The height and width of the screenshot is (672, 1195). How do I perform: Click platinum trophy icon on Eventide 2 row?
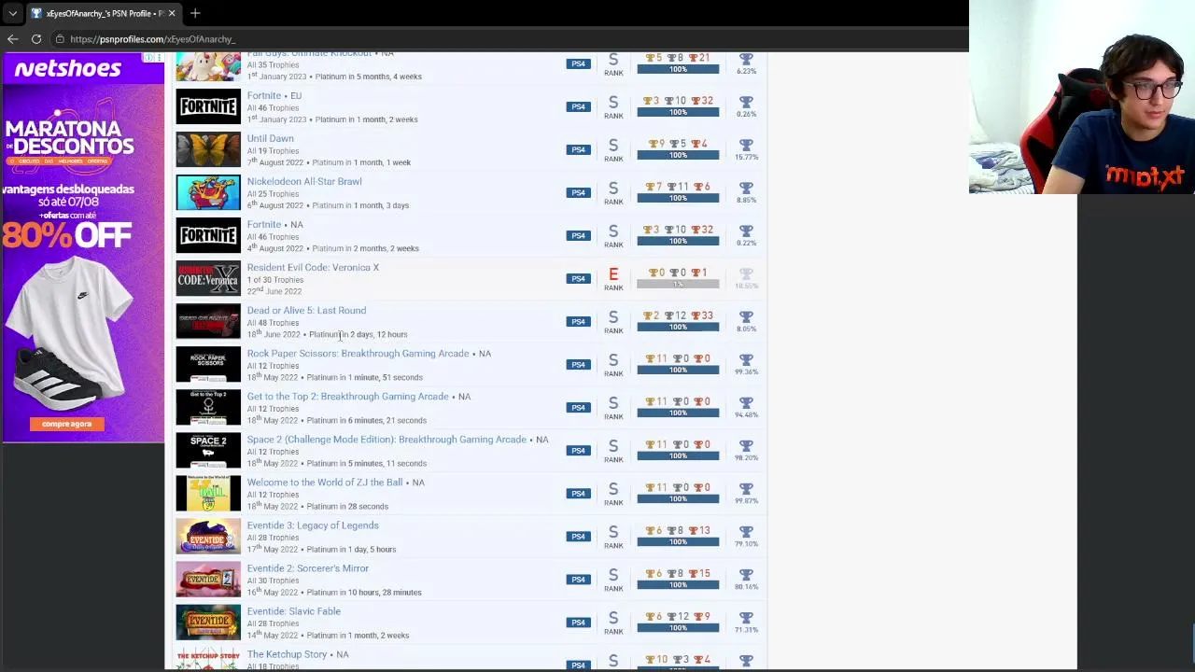click(x=746, y=574)
